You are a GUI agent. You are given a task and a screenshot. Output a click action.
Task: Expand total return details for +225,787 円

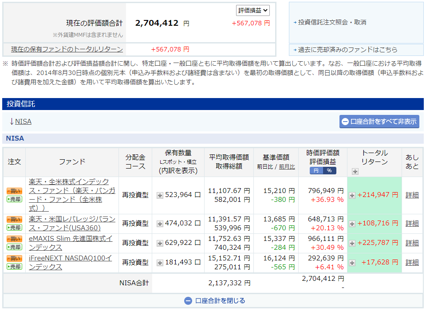point(352,243)
